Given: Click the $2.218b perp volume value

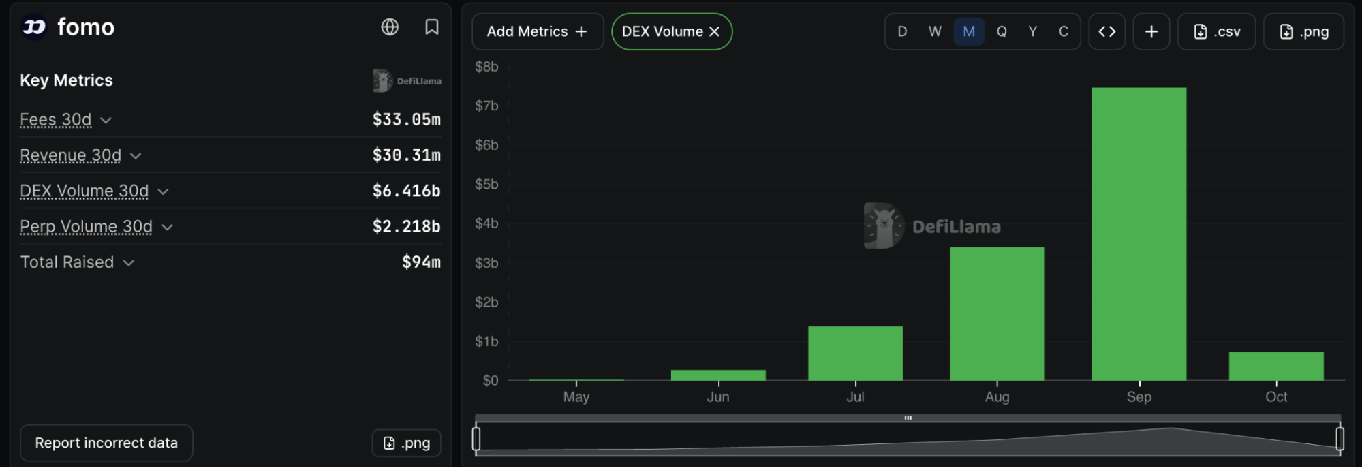Looking at the screenshot, I should coord(407,226).
